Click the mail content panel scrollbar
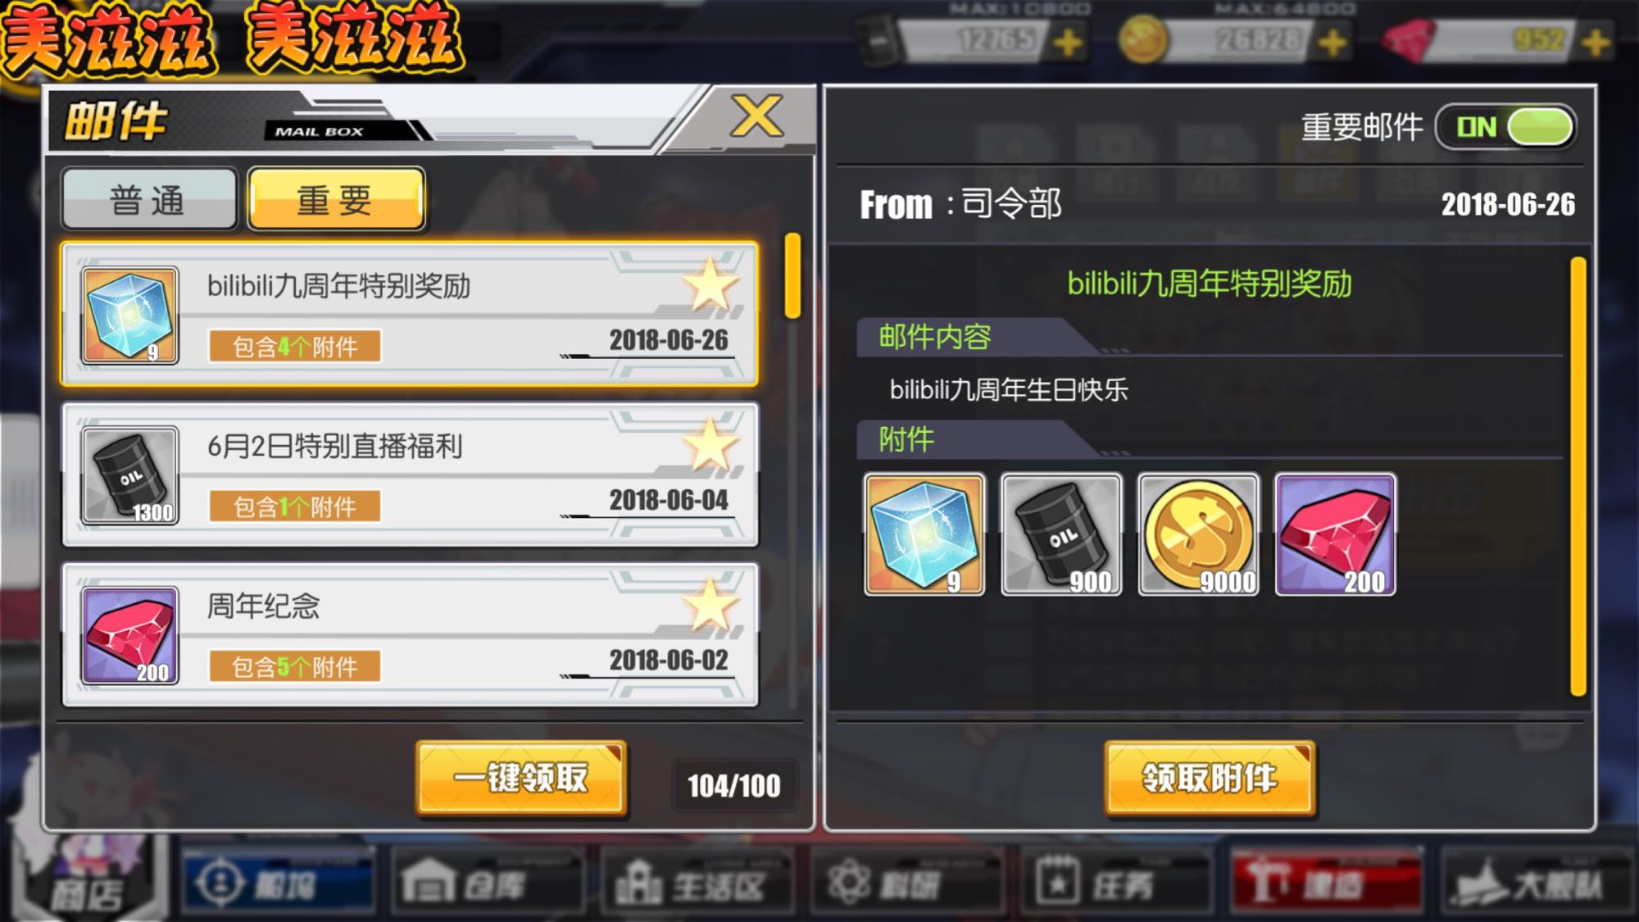Image resolution: width=1639 pixels, height=922 pixels. tap(1578, 477)
